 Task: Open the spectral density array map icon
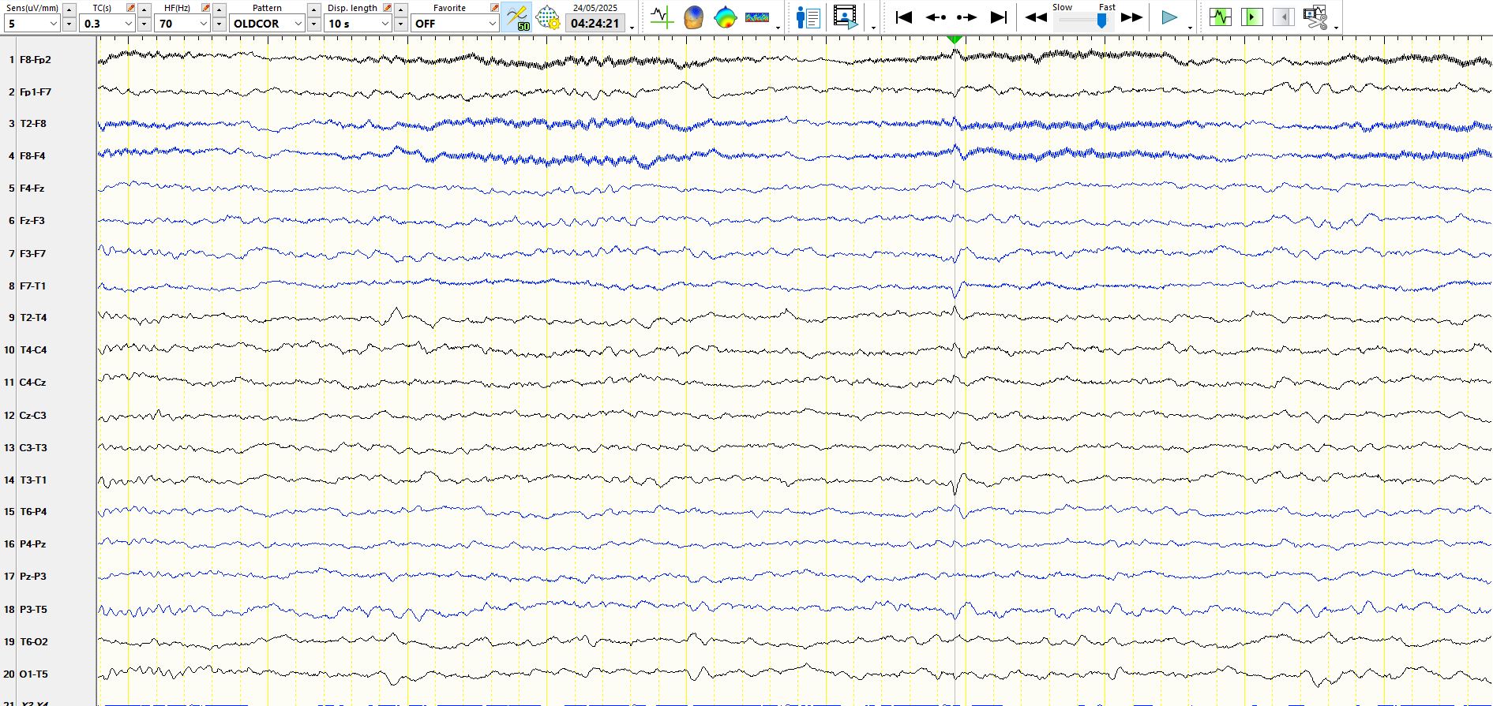[756, 17]
